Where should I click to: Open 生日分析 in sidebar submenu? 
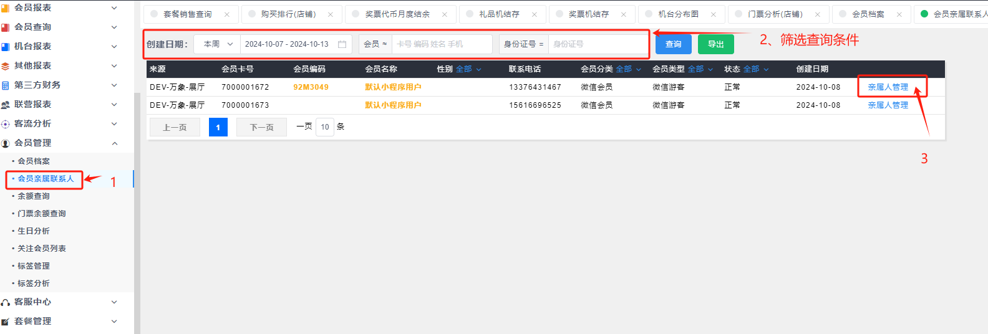pyautogui.click(x=34, y=231)
